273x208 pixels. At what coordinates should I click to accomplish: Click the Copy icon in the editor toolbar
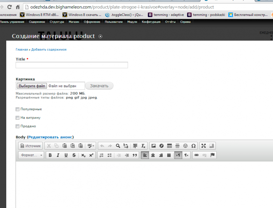tap(57, 146)
